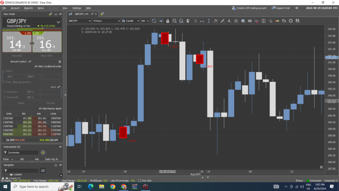
Task: Open the BUY direction dropdown in conditional order
Action: 16,76
